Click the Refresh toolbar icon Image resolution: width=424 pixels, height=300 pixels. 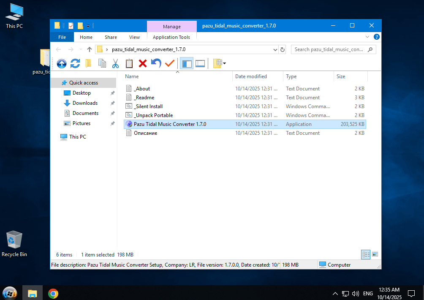75,63
